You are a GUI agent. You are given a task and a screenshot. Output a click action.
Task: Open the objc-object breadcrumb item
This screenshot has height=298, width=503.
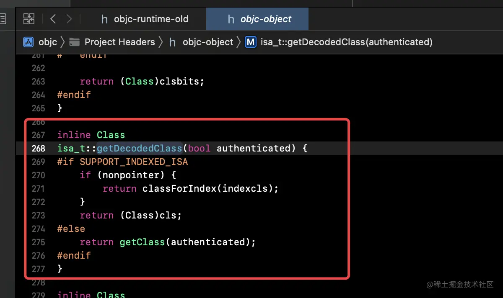[208, 42]
